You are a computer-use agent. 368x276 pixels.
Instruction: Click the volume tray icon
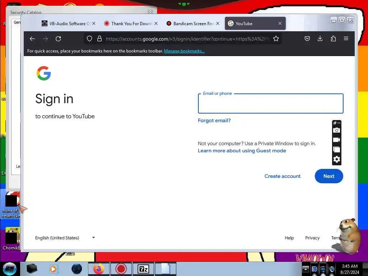point(332,269)
